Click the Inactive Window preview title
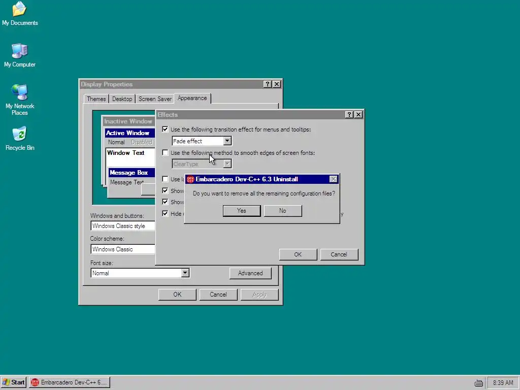Viewport: 520px width, 390px height. point(128,121)
